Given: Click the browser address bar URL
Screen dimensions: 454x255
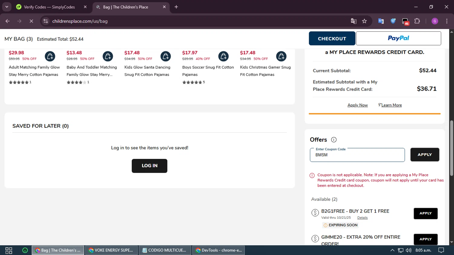Looking at the screenshot, I should (x=80, y=21).
